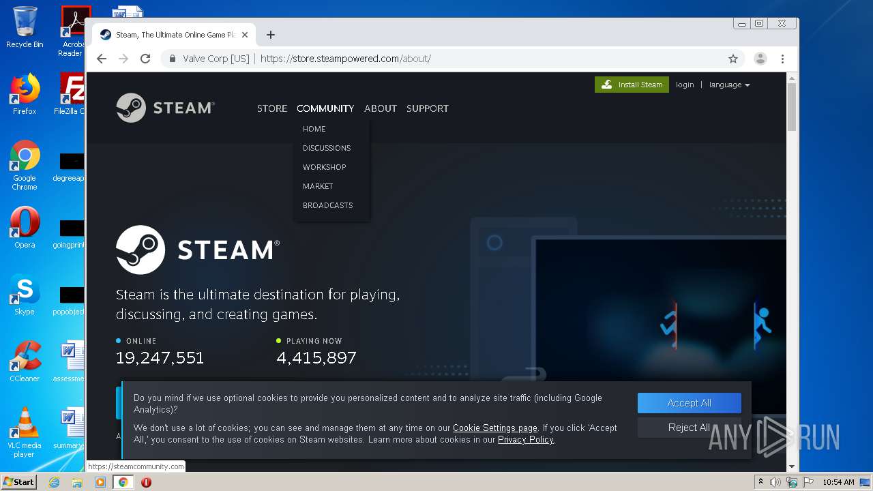873x491 pixels.
Task: Reload the Steam page
Action: 145,59
